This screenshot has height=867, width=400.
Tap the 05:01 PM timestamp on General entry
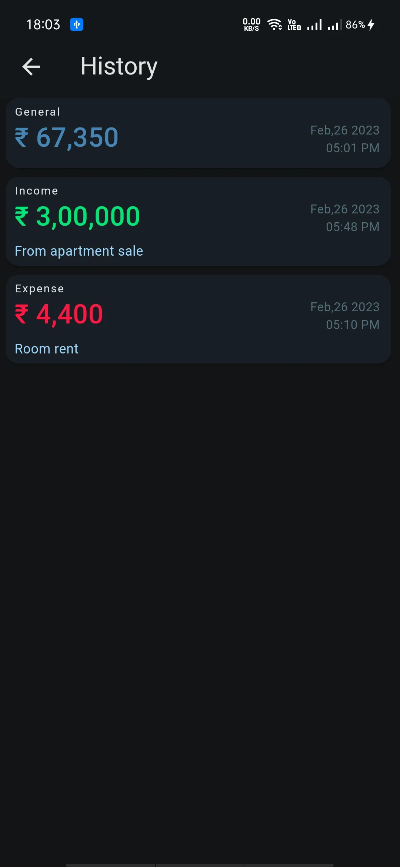tap(353, 148)
